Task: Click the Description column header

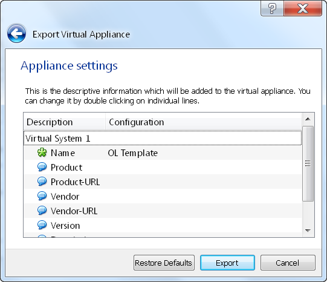Action: [x=65, y=122]
